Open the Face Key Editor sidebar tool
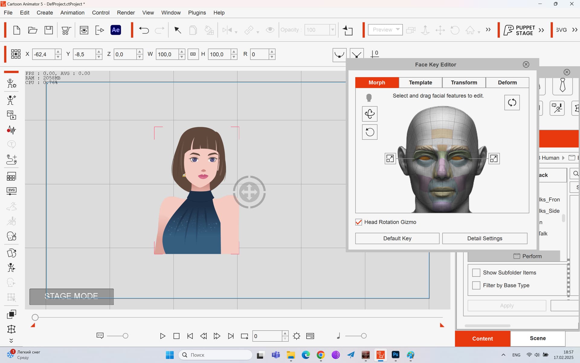Viewport: 580px width, 363px height. [11, 236]
